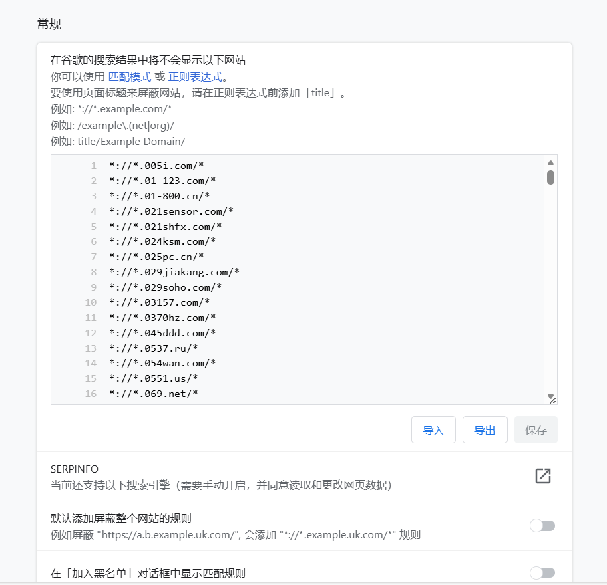Select the *://*.0537.ru/* rule line
The width and height of the screenshot is (607, 585).
(x=153, y=348)
